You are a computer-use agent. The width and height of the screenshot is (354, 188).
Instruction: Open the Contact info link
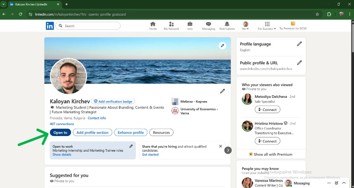pyautogui.click(x=97, y=118)
